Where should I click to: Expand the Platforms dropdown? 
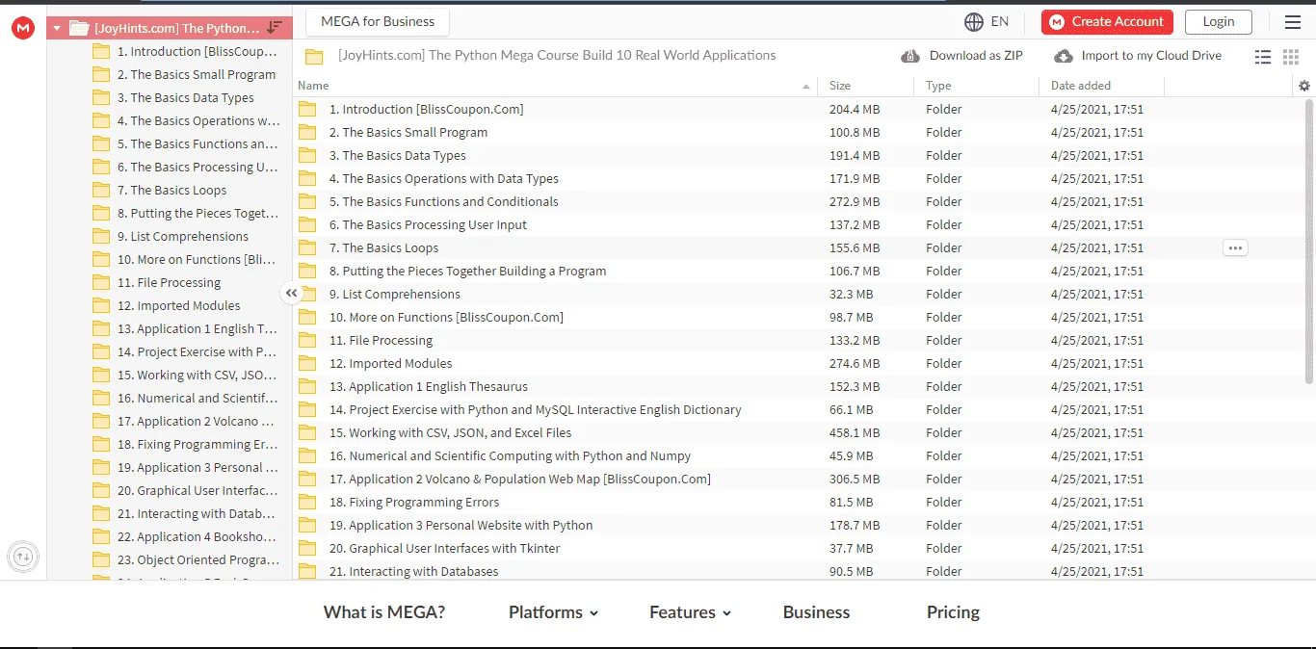point(553,612)
